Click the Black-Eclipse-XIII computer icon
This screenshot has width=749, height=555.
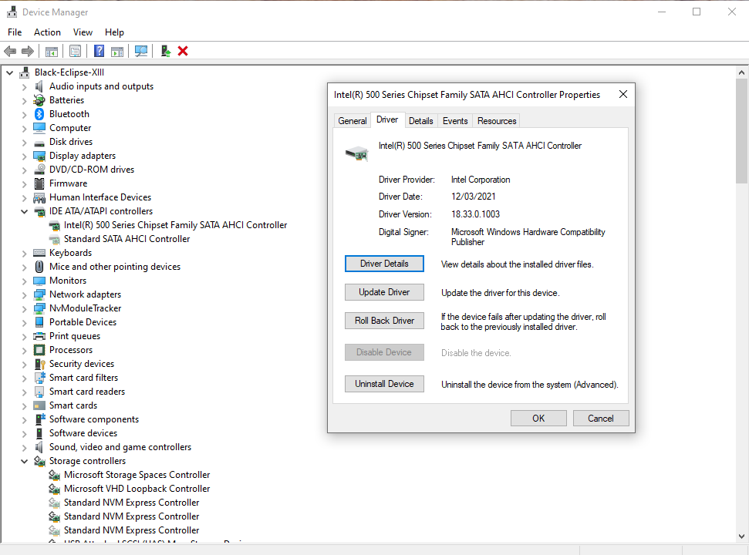[x=25, y=72]
